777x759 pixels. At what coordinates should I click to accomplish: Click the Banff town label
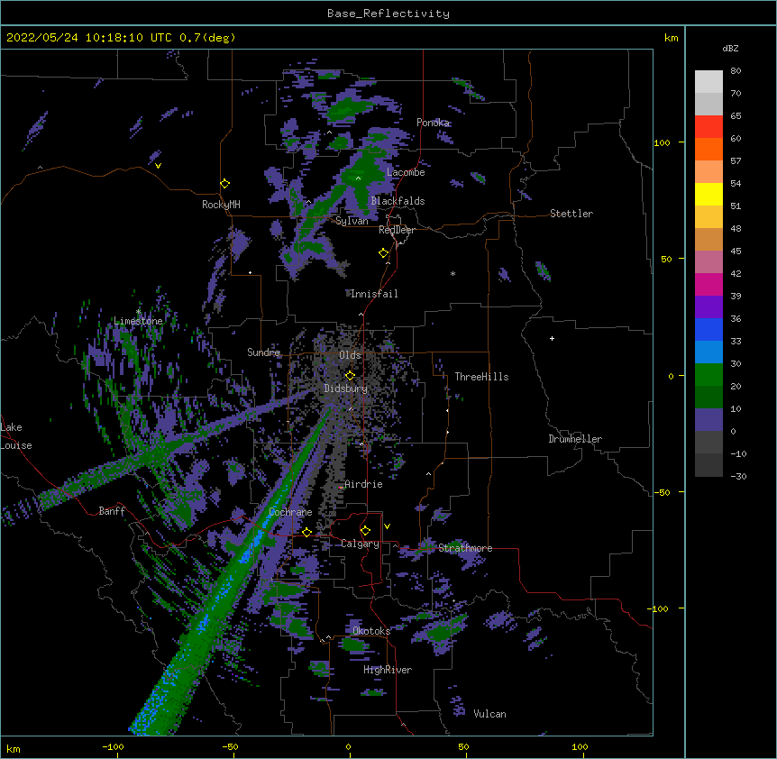pyautogui.click(x=112, y=511)
